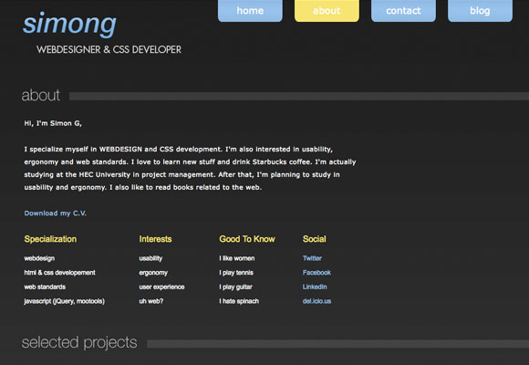
Task: Select the 'Specialization' column heading
Action: click(x=50, y=239)
